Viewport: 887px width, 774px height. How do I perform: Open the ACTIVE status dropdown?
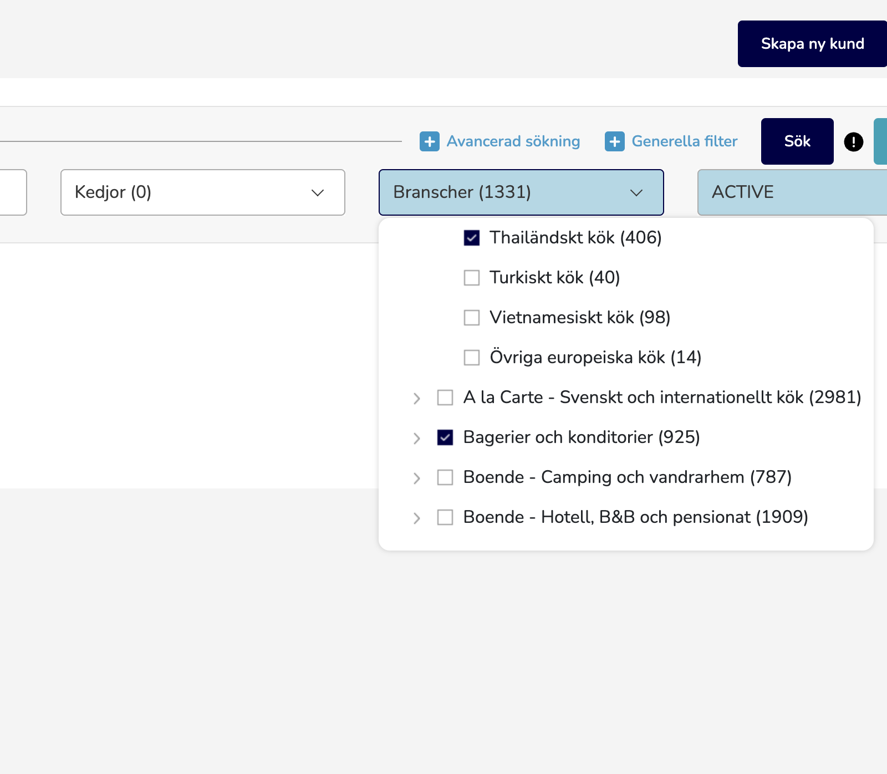tap(792, 192)
